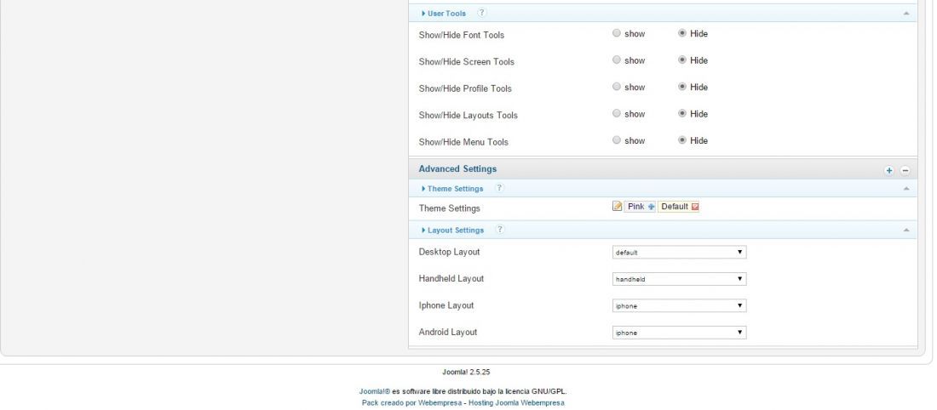Collapse all Advanced Settings with minus icon
Viewport: 937px width, 410px height.
click(x=905, y=171)
